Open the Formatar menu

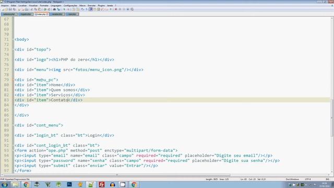[44, 6]
